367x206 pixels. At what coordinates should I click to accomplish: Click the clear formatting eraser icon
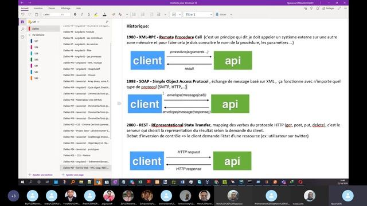coord(114,14)
